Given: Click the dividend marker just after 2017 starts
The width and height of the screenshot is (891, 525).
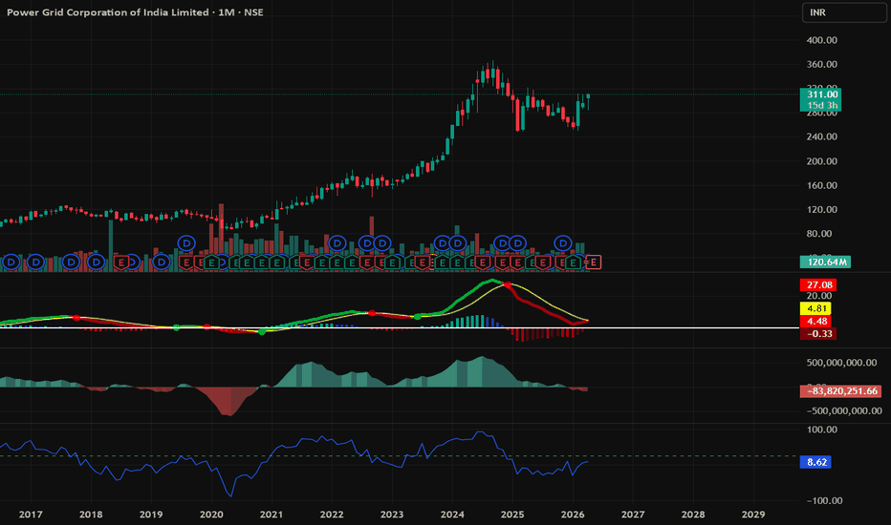Looking at the screenshot, I should coord(35,262).
